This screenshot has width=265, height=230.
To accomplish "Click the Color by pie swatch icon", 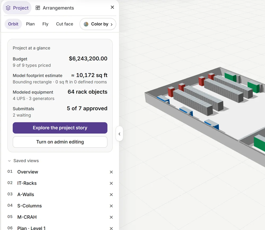I will pyautogui.click(x=86, y=24).
